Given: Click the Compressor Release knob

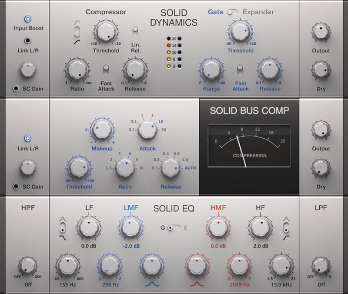Looking at the screenshot, I should 135,70.
